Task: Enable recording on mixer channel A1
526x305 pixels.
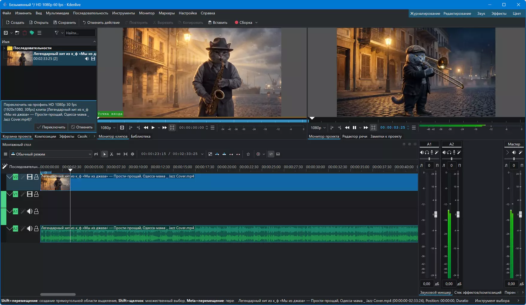Action: [x=432, y=152]
